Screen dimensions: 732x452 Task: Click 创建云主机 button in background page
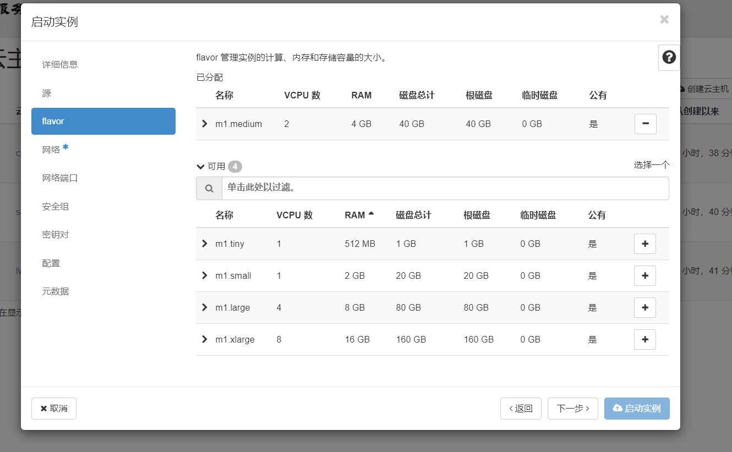[x=705, y=89]
